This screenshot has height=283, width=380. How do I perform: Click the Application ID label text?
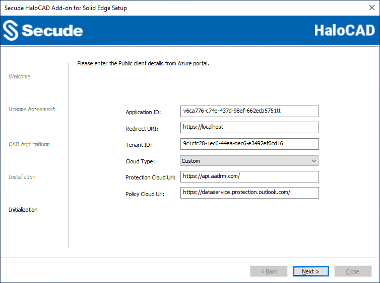(143, 112)
